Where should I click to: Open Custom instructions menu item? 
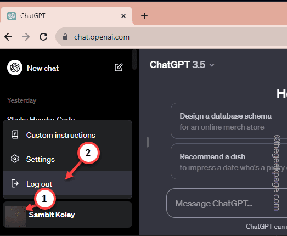(x=67, y=135)
